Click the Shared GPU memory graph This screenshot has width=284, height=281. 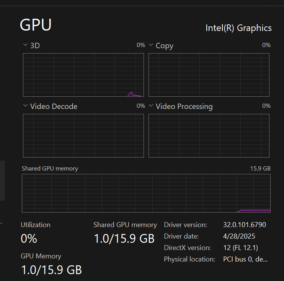[146, 193]
